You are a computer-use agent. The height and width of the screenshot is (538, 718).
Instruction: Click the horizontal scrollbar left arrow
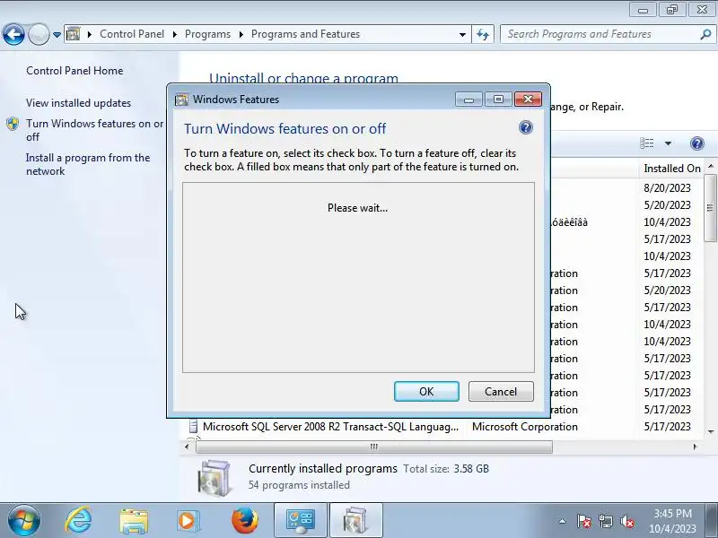point(187,447)
